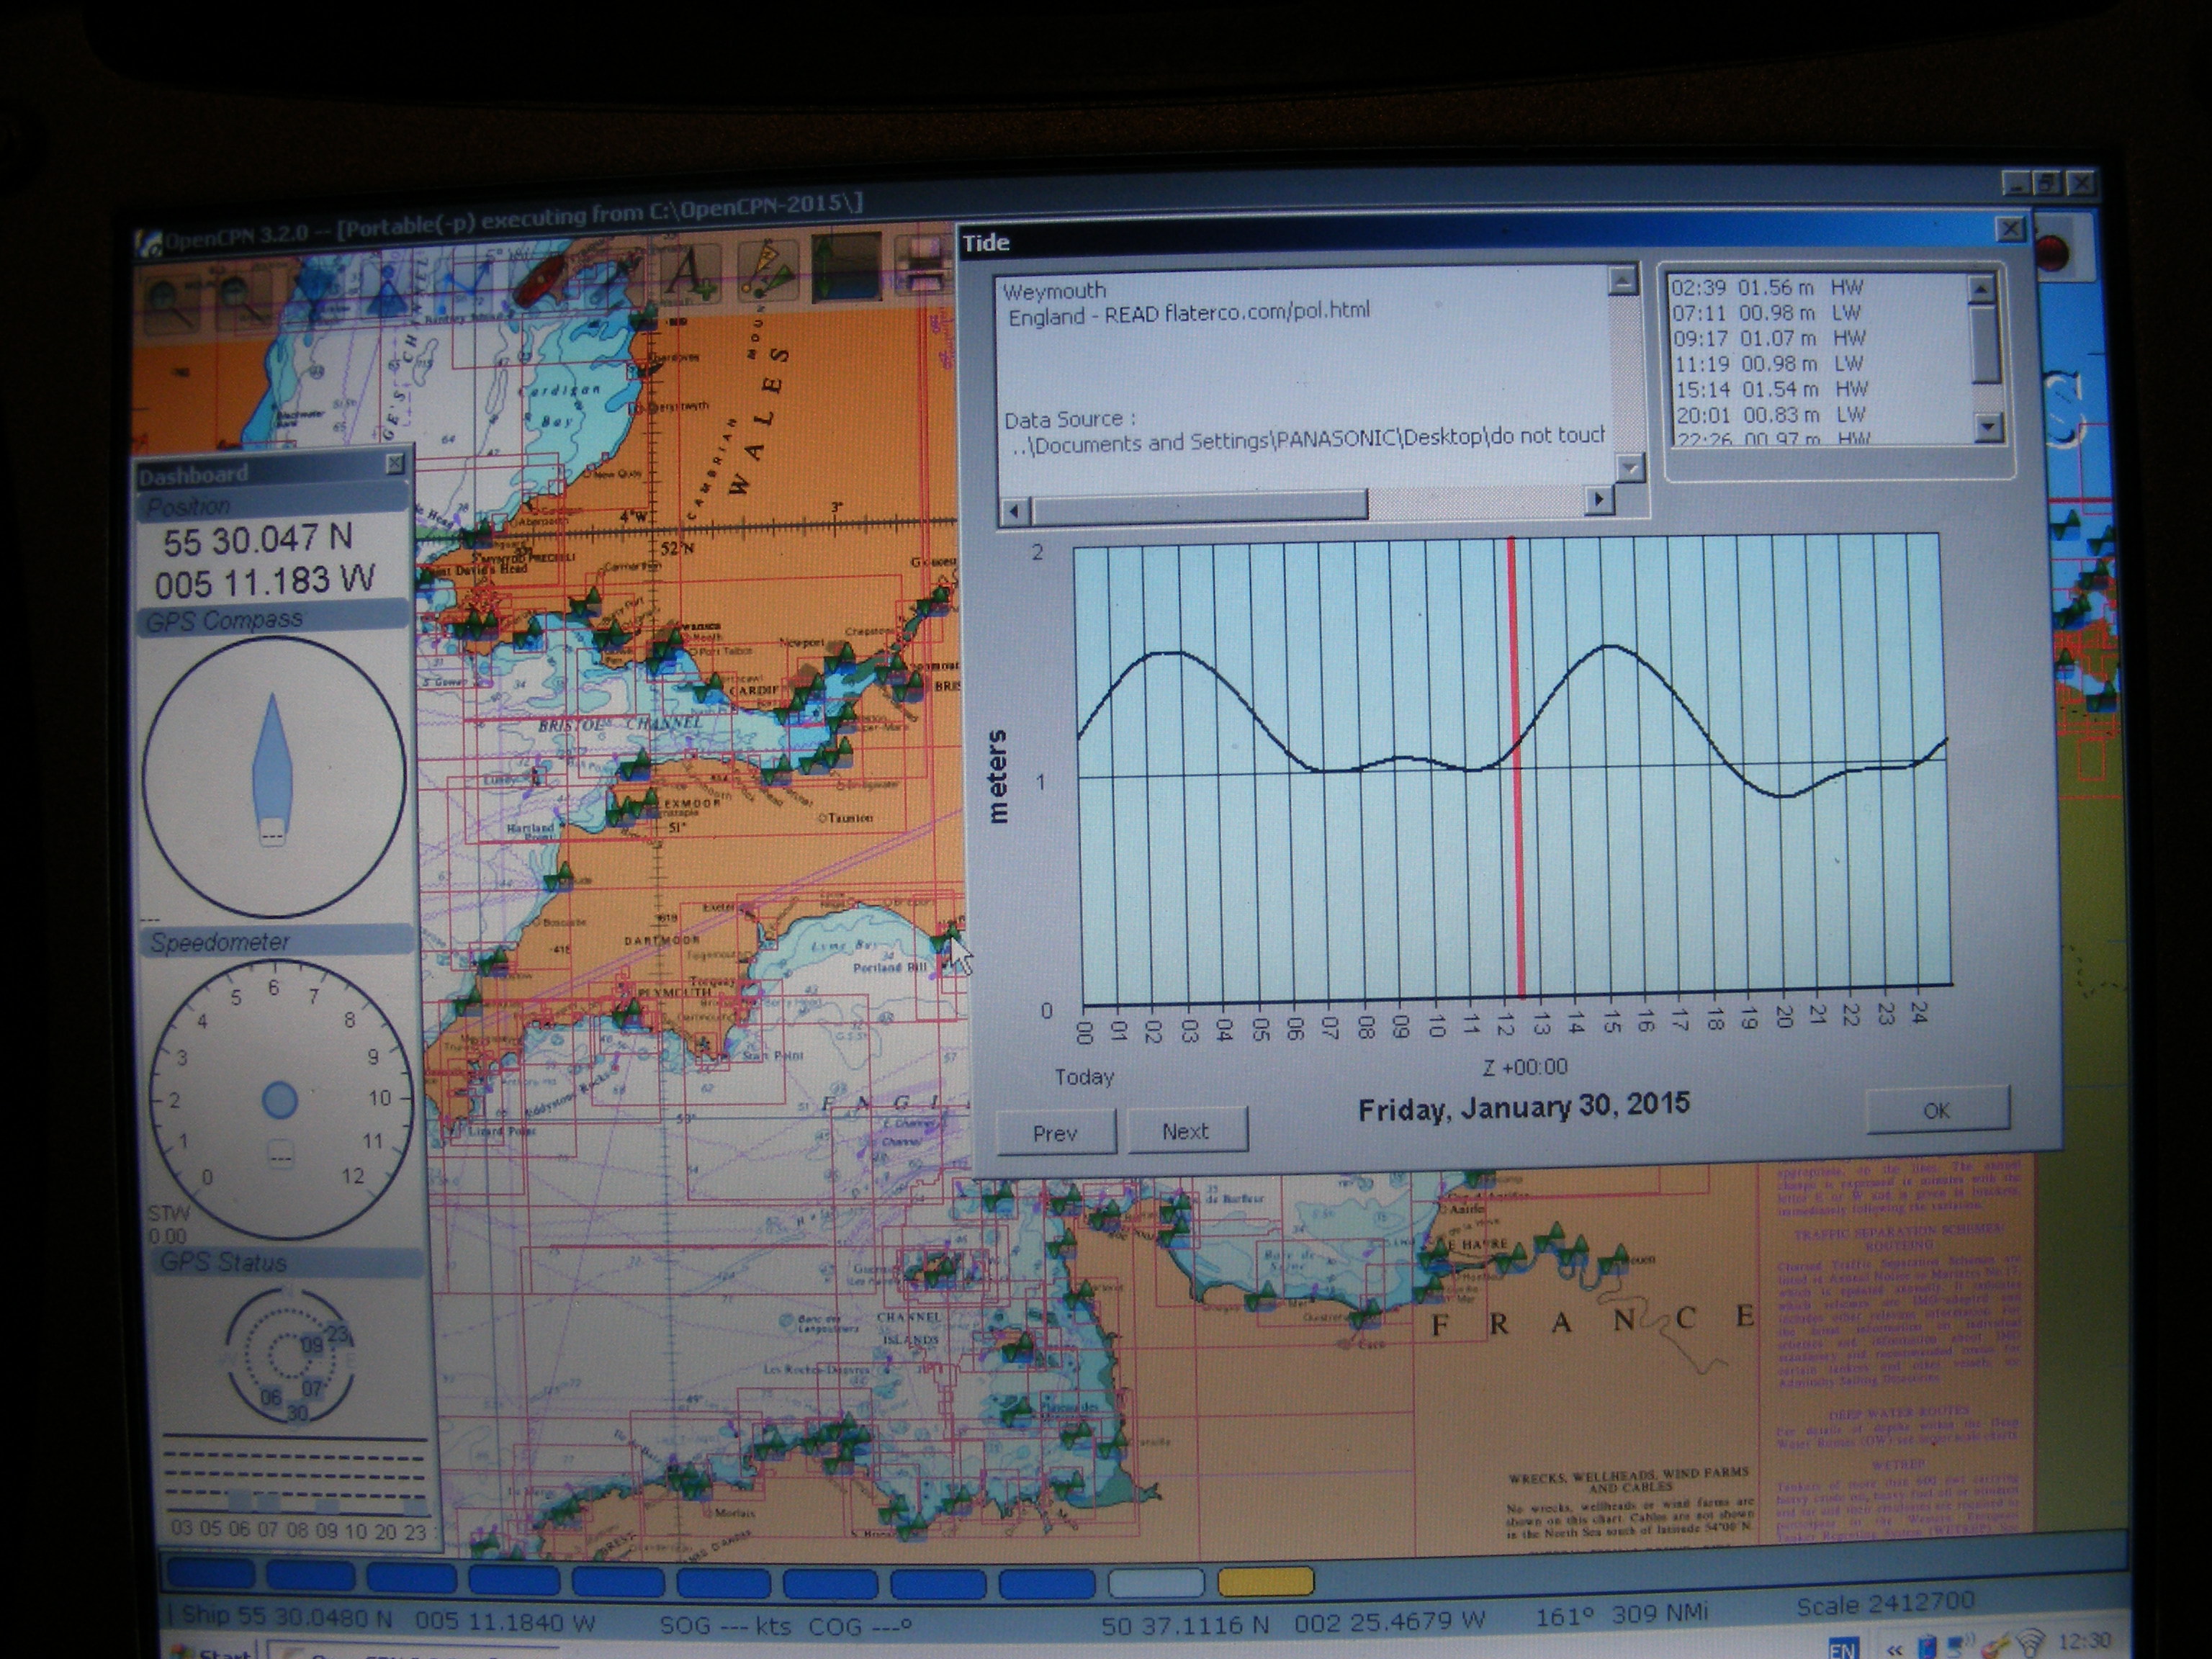Click the tide times list scrollbar thumb
Viewport: 2212px width, 1659px height.
coord(1984,343)
